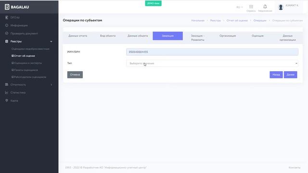Click the user avatar icon
The height and width of the screenshot is (173, 308).
tap(281, 7)
